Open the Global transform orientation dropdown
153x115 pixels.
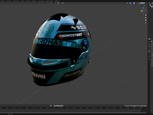[x=51, y=3]
